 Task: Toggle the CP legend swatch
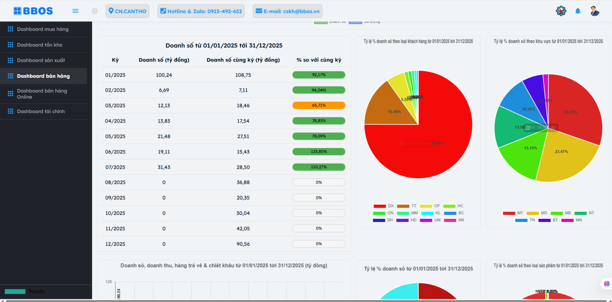point(426,206)
